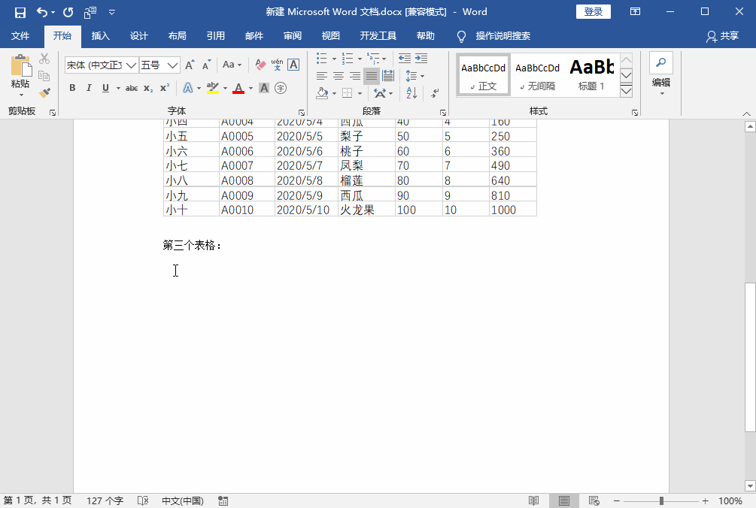Increase paragraph indent
This screenshot has width=756, height=508.
coord(421,59)
